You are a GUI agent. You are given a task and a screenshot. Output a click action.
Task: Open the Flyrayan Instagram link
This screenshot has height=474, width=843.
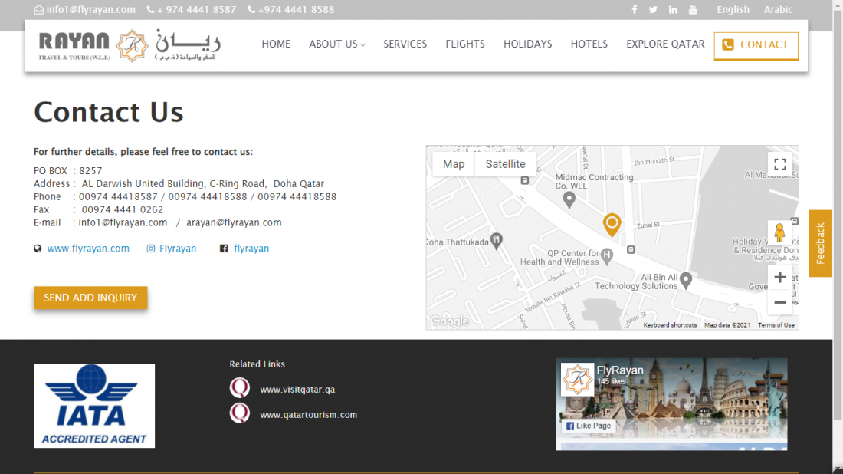pos(178,249)
